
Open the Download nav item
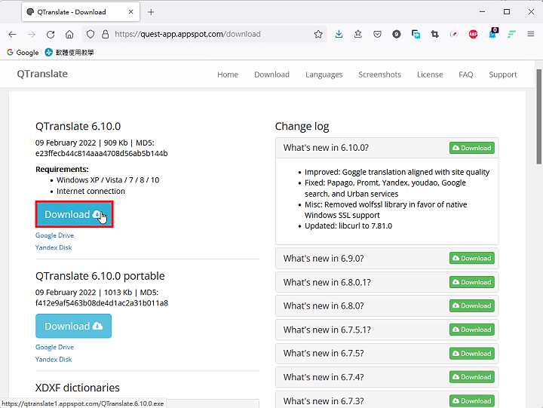click(271, 75)
